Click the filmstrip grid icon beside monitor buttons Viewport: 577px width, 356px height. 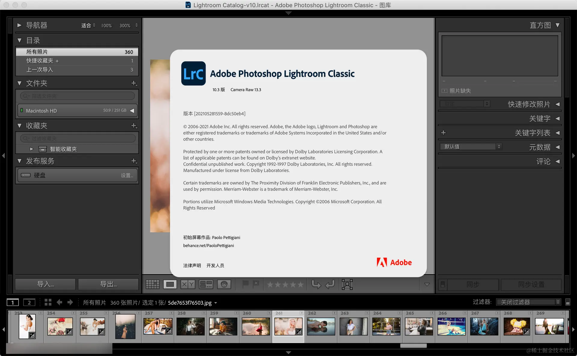click(48, 302)
